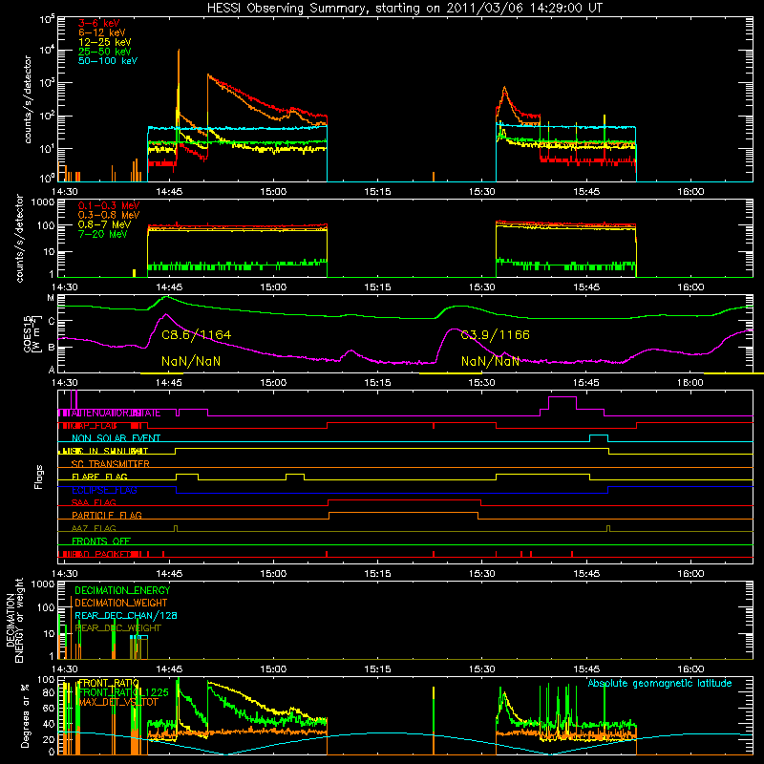This screenshot has height=764, width=764.
Task: Click the 15:15 tick below the Flags panel
Action: click(377, 574)
